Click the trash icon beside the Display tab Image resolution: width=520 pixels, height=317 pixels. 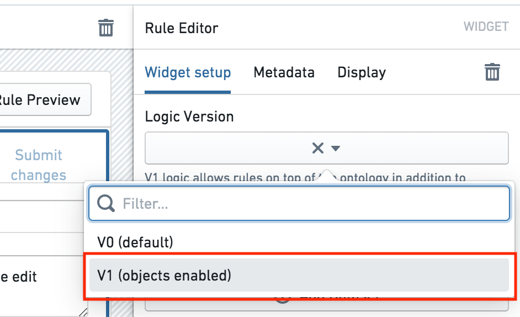point(492,72)
